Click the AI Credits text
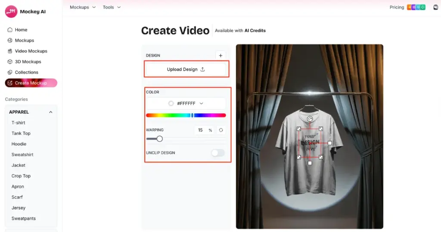 point(255,31)
